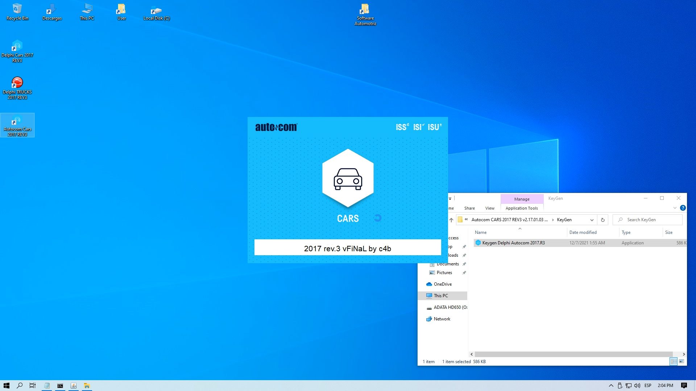Switch to details view in status bar
Viewport: 696px width, 391px height.
(674, 361)
